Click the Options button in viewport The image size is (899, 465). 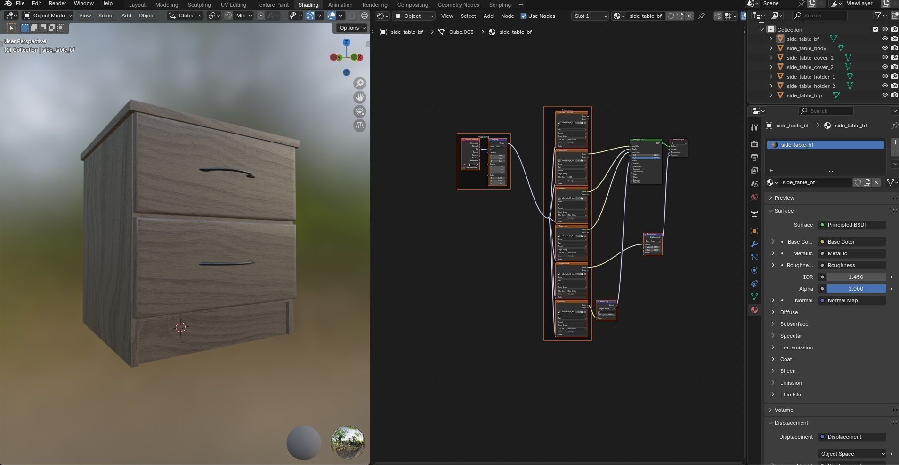click(352, 28)
